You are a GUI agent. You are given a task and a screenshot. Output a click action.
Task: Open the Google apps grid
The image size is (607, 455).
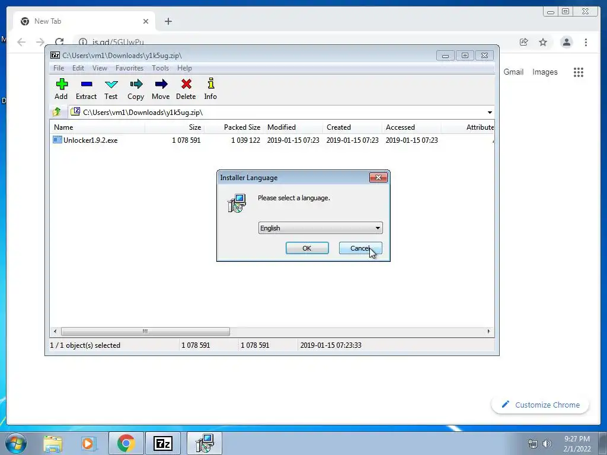point(579,72)
